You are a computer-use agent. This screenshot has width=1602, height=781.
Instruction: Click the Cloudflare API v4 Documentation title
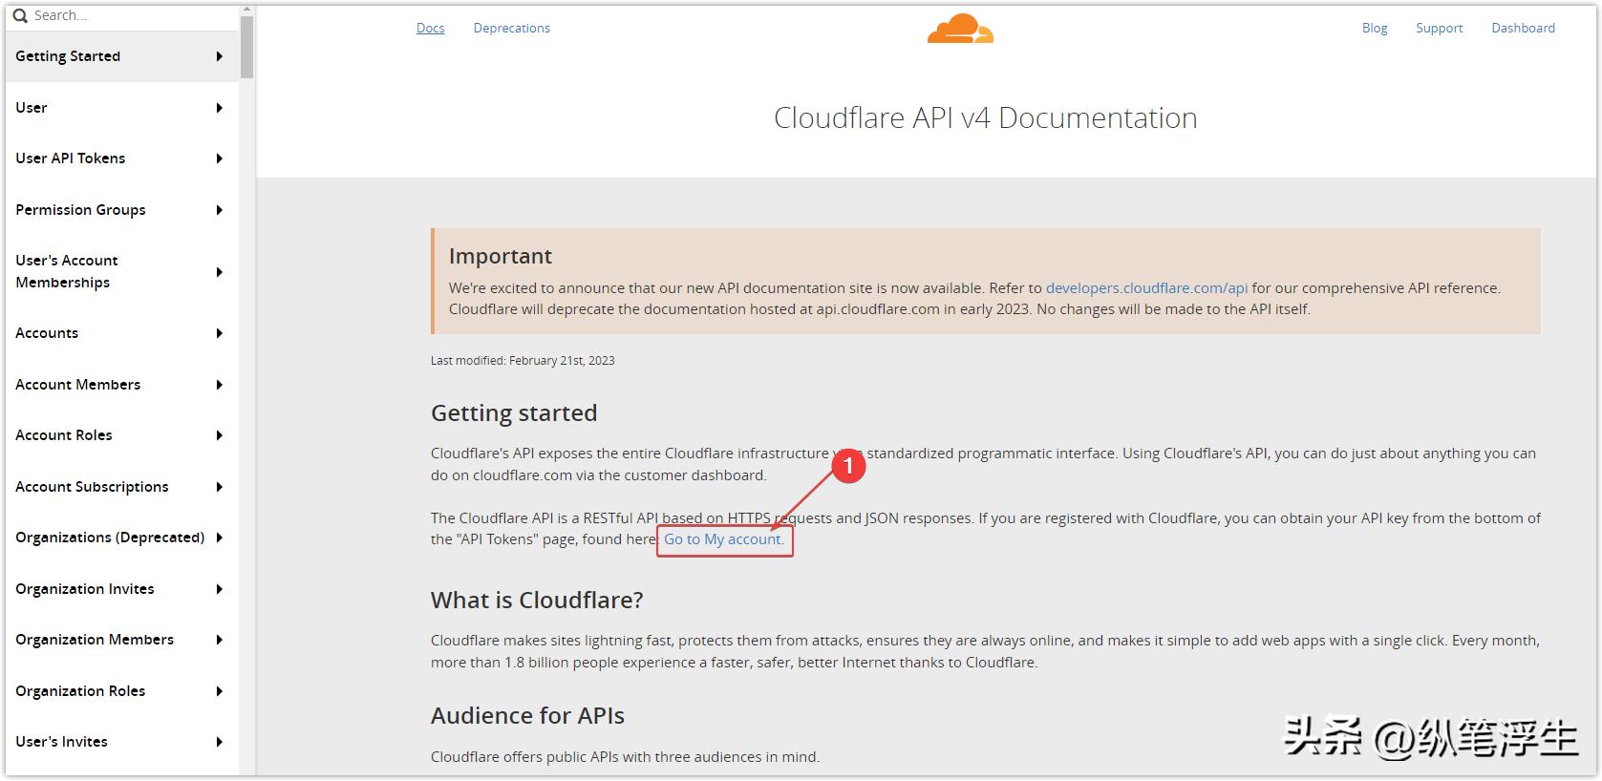986,117
